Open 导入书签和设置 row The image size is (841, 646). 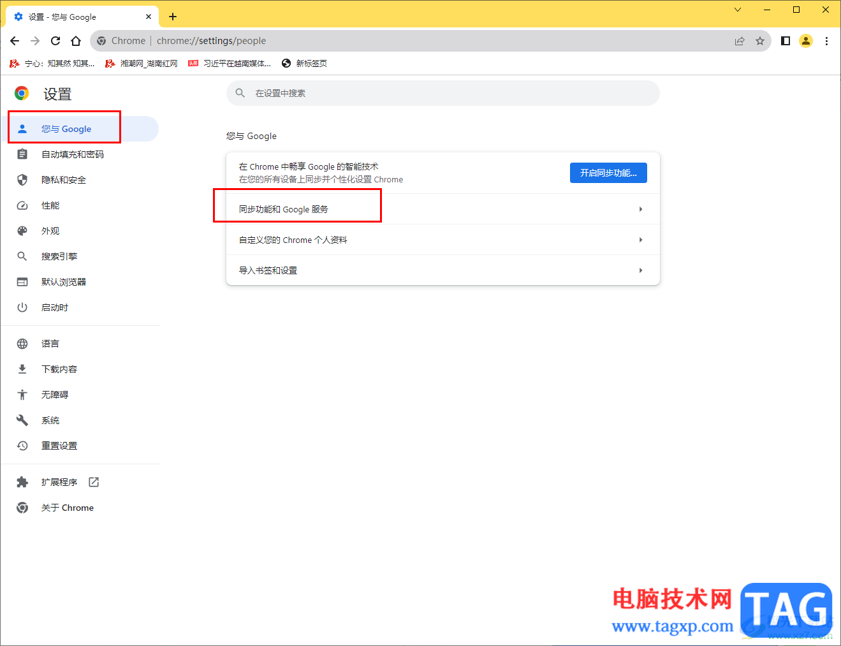[x=443, y=270]
